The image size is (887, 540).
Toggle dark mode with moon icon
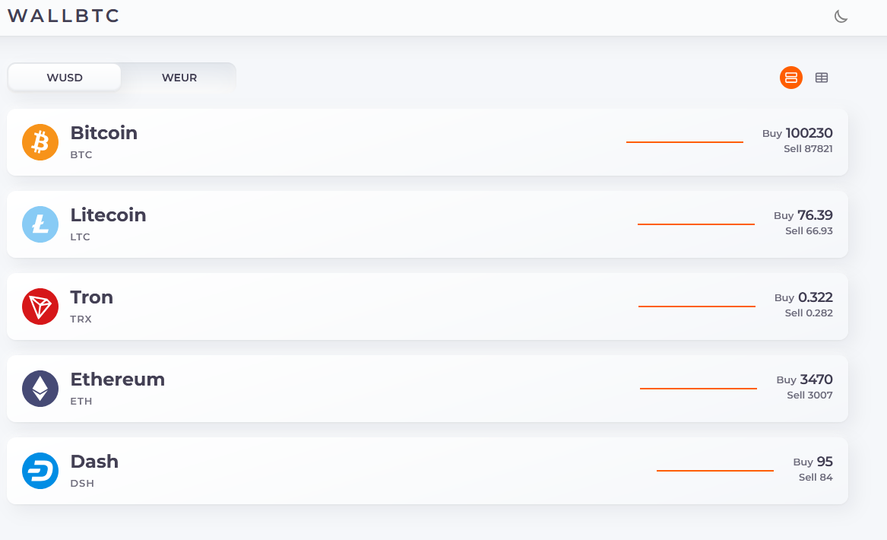[x=841, y=17]
